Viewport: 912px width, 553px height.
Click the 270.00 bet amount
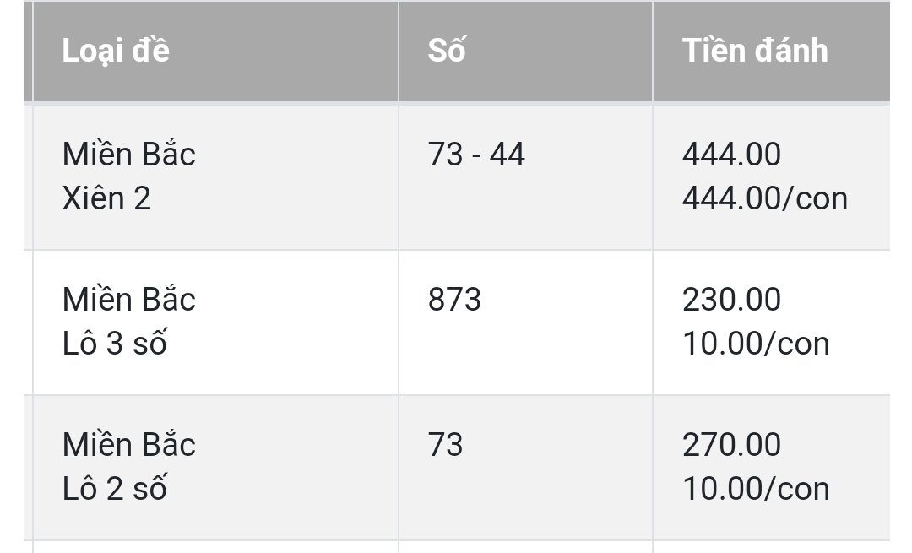click(731, 445)
